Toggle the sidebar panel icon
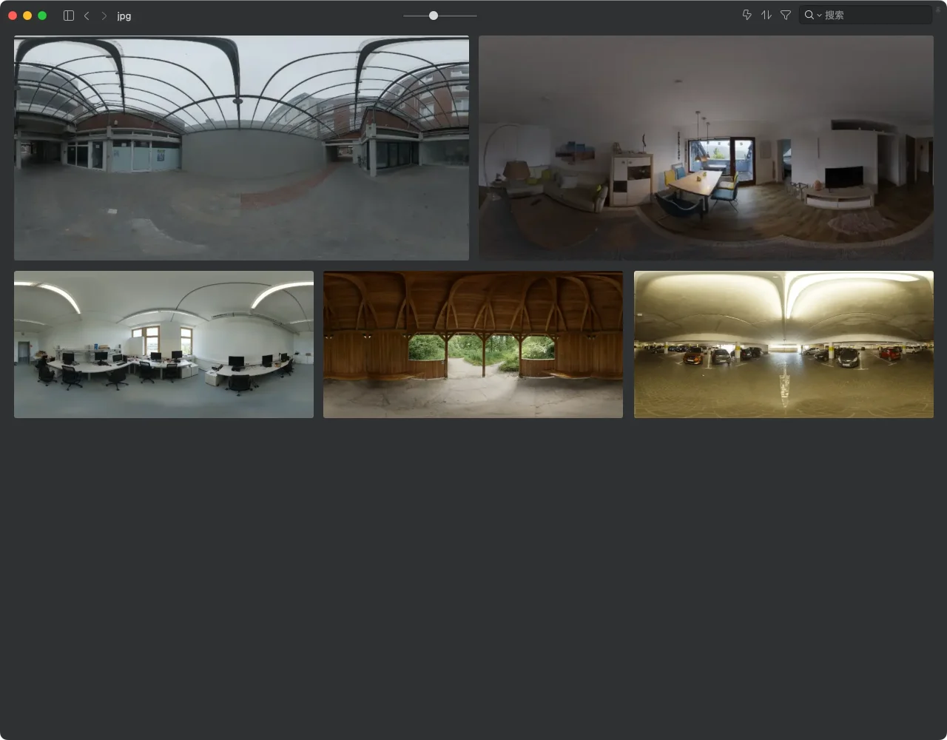This screenshot has width=947, height=740. pos(69,16)
